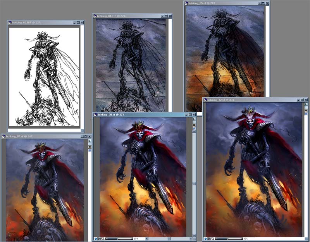Minimize the lichking_04.TIF window
This screenshot has width=310, height=242.
(162, 16)
